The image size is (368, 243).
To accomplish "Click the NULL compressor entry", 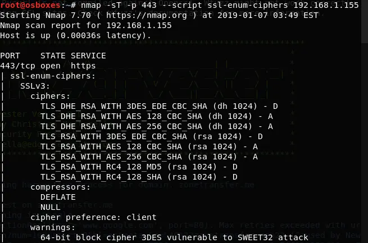I will pos(51,208).
